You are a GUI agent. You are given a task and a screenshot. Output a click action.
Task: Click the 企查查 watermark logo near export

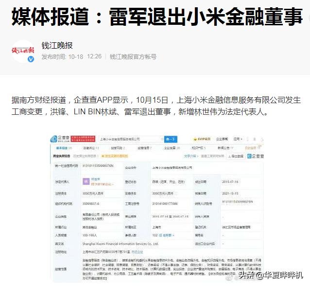256,156
